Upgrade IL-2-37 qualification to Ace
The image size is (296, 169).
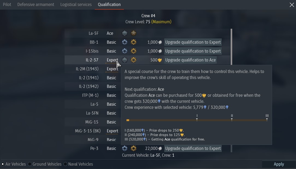click(191, 60)
